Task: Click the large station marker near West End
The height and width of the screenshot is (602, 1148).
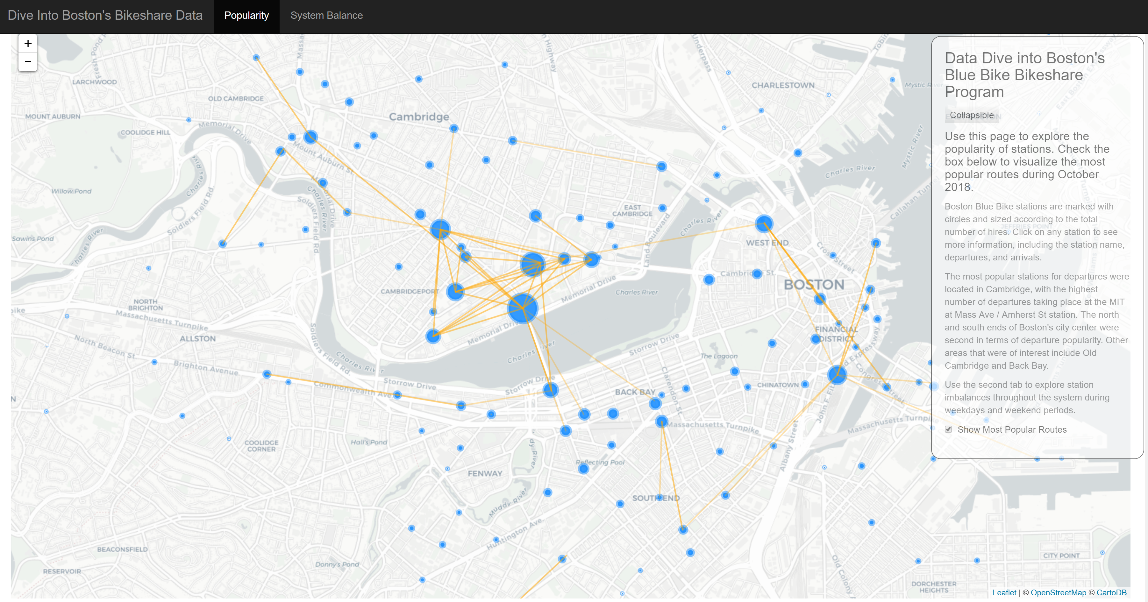Action: coord(764,224)
